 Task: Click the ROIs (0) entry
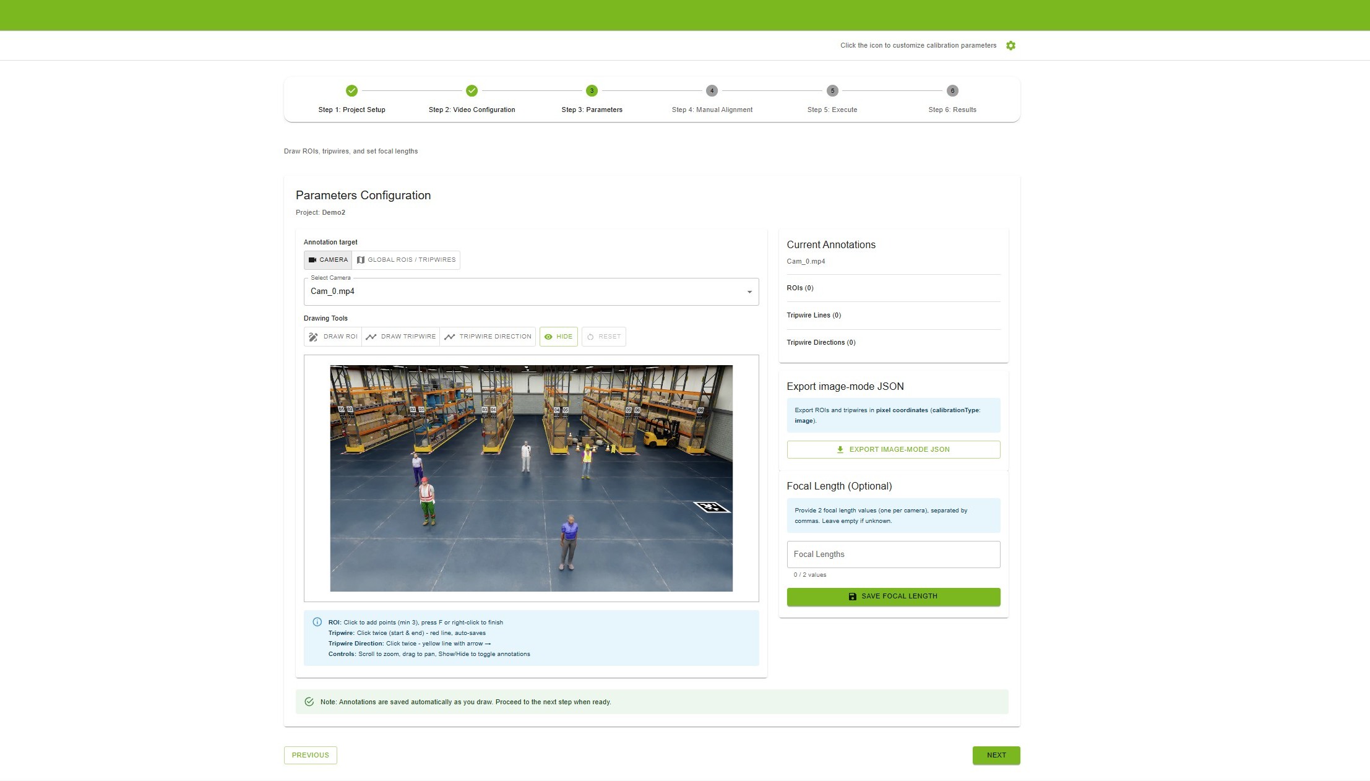pos(799,288)
